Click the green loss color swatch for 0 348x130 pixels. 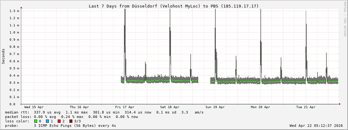(x=36, y=121)
